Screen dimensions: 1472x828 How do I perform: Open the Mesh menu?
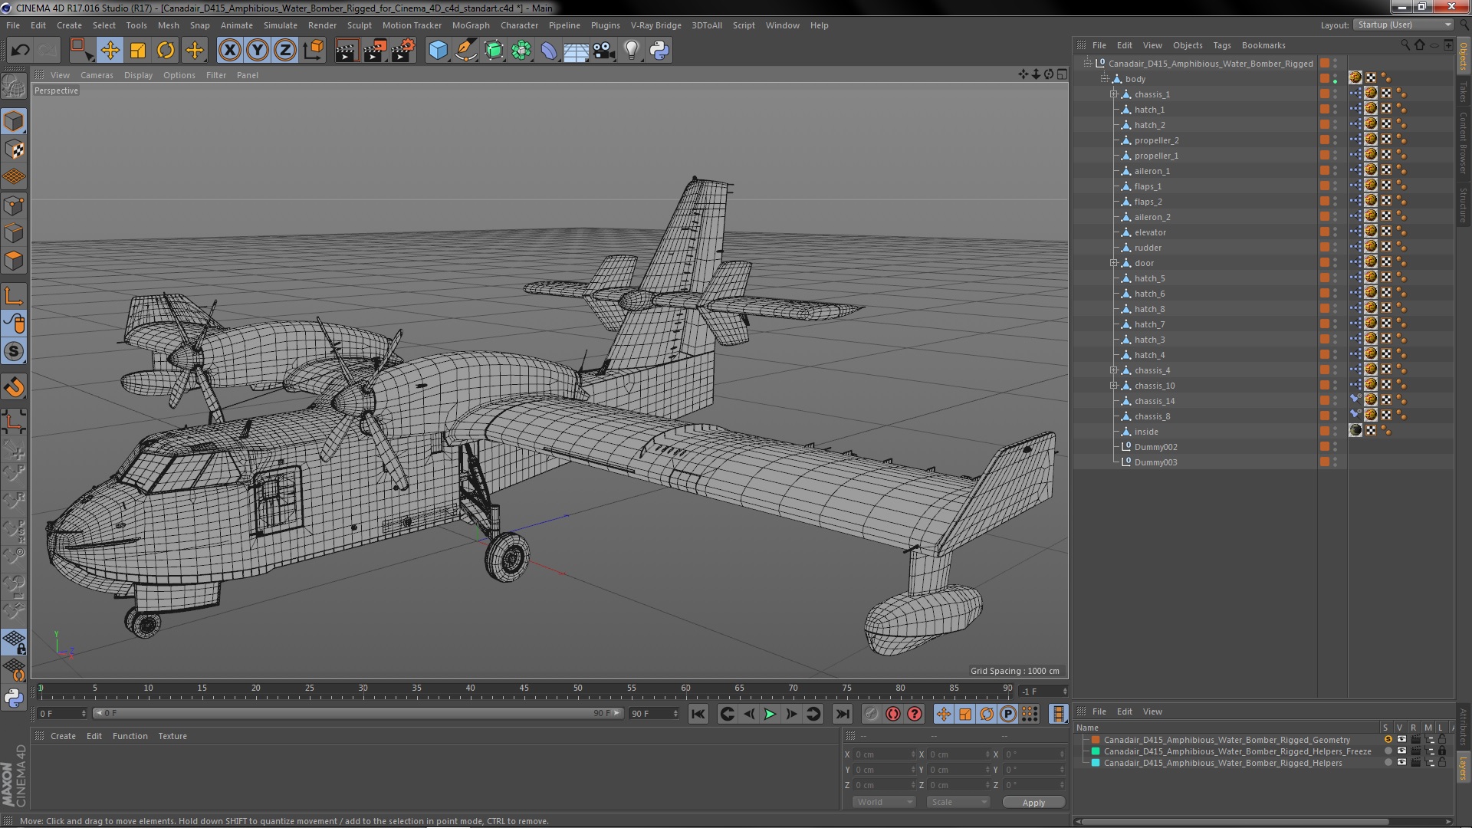click(x=168, y=25)
